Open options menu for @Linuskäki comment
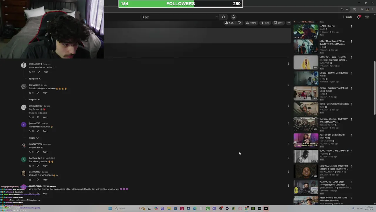The image size is (376, 212). point(288,85)
